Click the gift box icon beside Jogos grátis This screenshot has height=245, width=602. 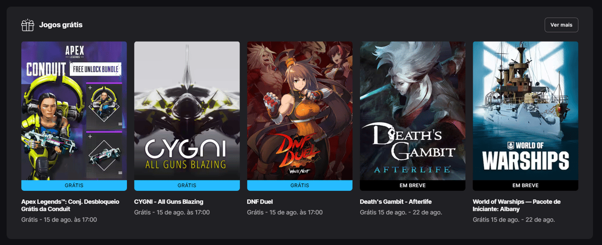tap(27, 25)
